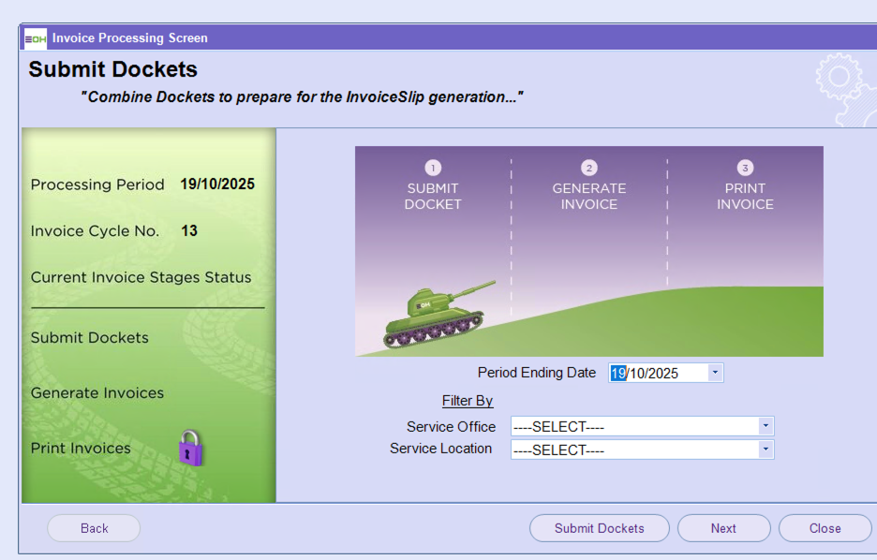This screenshot has height=560, width=877.
Task: Click the green tank illustration
Action: coord(437,314)
